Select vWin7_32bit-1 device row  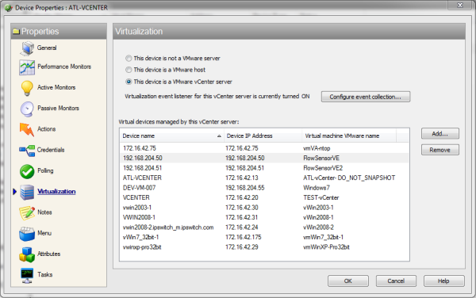pyautogui.click(x=264, y=237)
